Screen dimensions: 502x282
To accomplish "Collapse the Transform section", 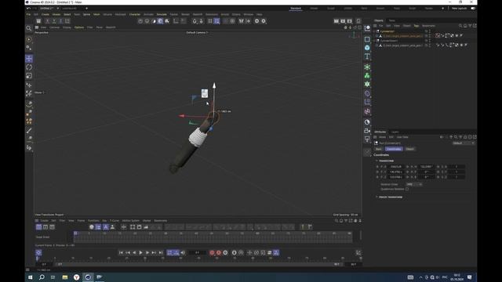I will 376,161.
